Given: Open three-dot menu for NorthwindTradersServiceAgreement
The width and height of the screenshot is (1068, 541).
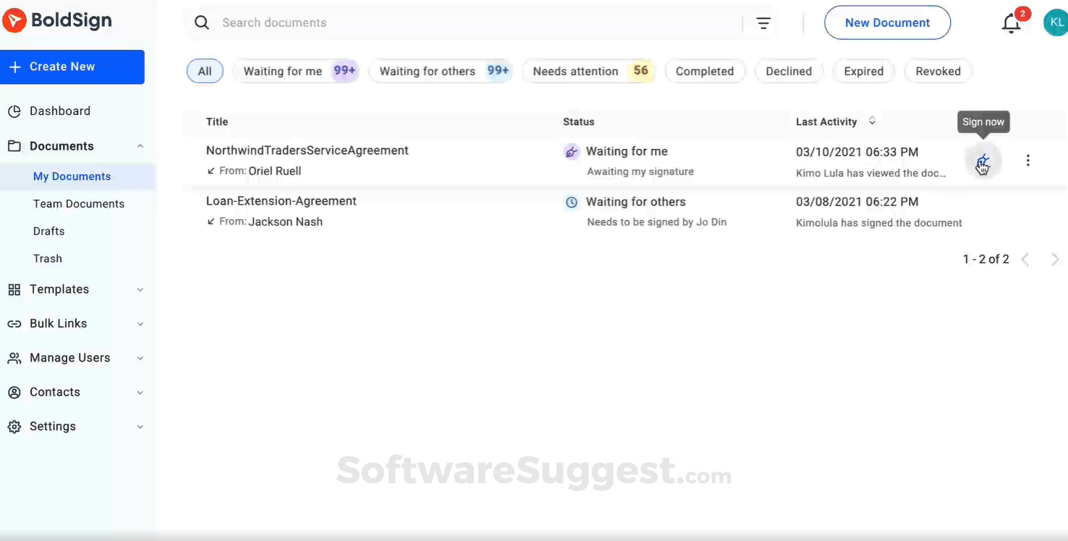Looking at the screenshot, I should (x=1027, y=161).
